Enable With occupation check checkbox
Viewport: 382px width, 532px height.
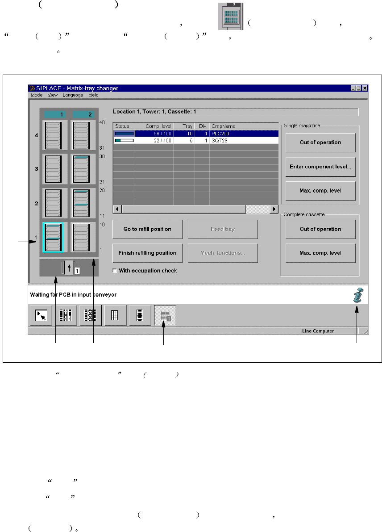pyautogui.click(x=115, y=271)
